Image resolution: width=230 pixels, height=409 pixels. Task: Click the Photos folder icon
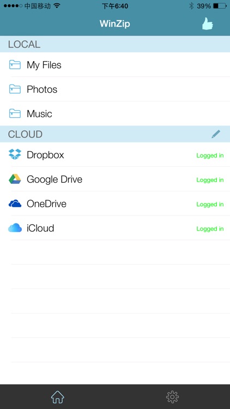[15, 89]
